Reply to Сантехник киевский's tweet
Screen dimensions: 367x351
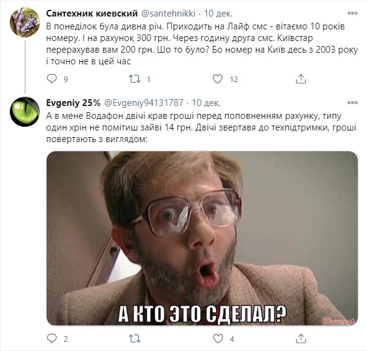(x=52, y=79)
